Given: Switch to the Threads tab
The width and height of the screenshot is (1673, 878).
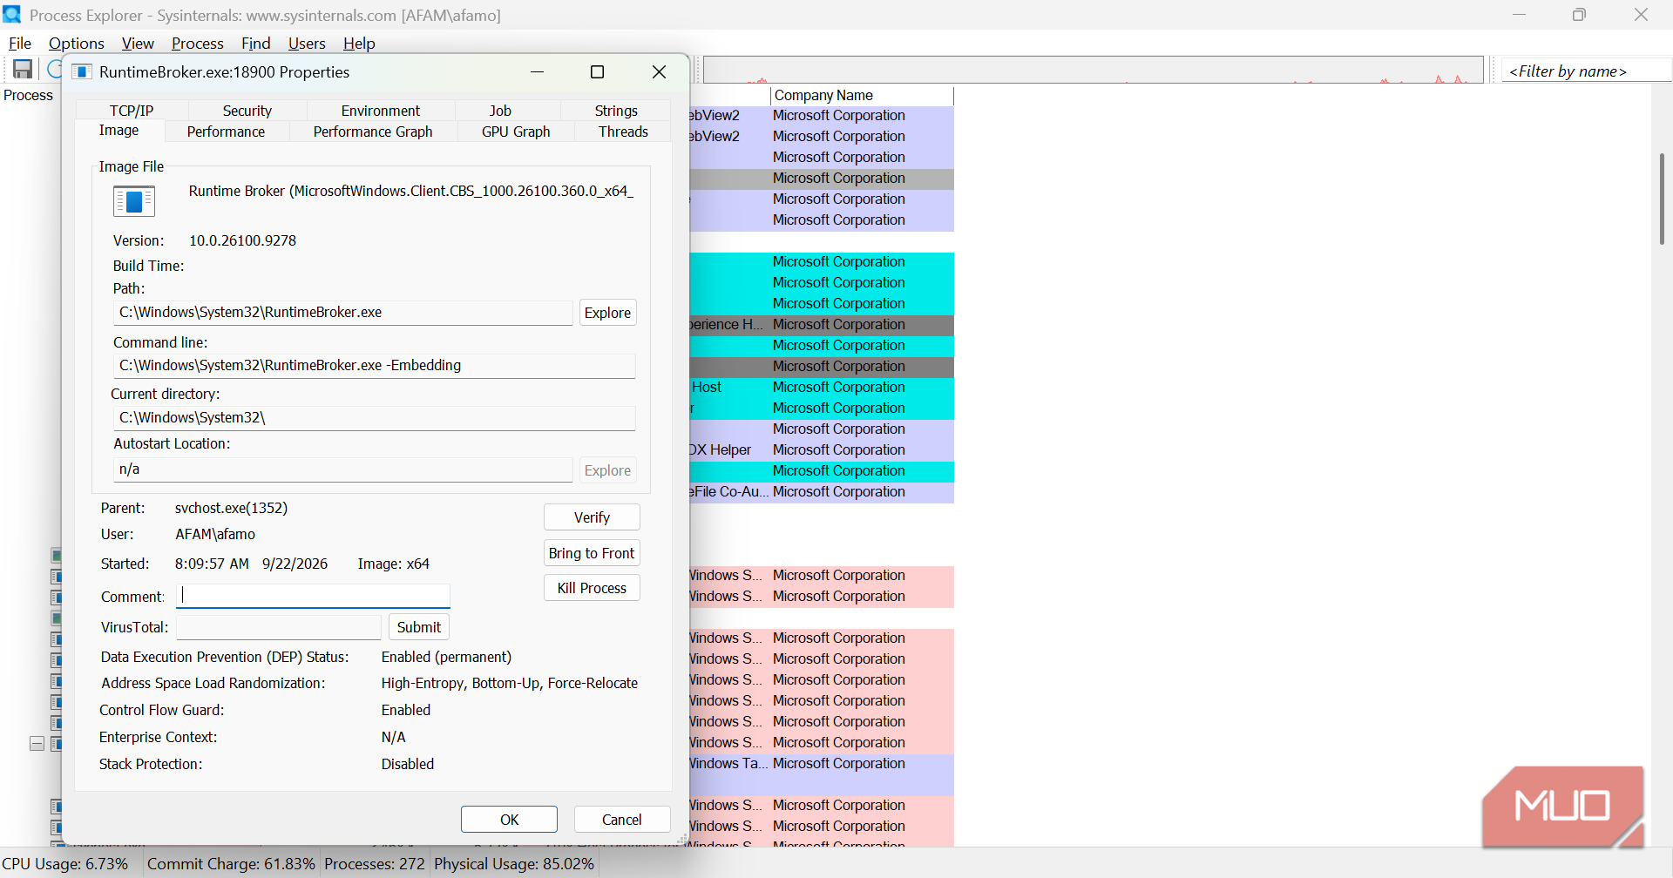Looking at the screenshot, I should point(623,132).
